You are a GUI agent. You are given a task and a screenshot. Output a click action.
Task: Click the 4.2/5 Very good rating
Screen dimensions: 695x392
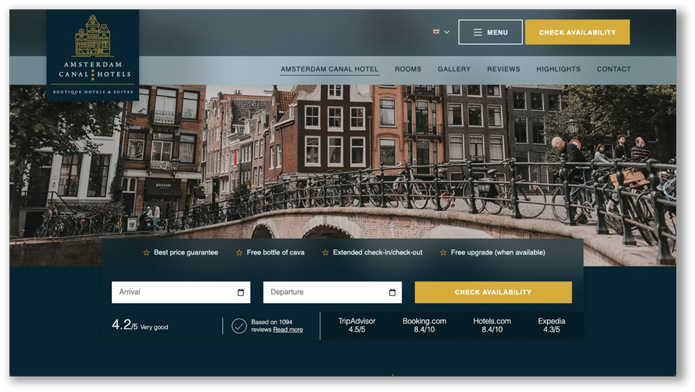click(x=140, y=325)
